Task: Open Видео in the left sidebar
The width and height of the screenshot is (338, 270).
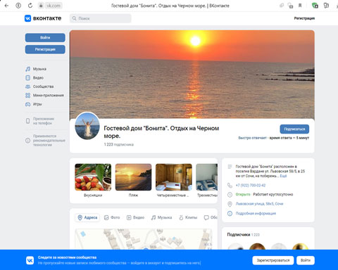Action: 38,77
